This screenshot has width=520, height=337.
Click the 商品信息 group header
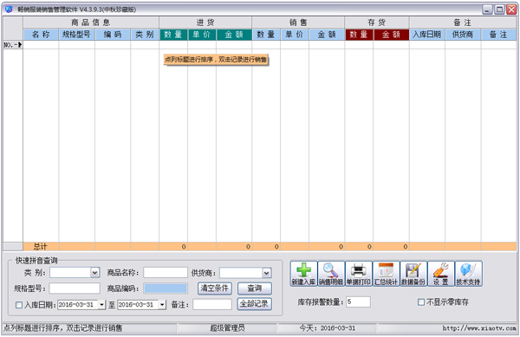click(91, 23)
